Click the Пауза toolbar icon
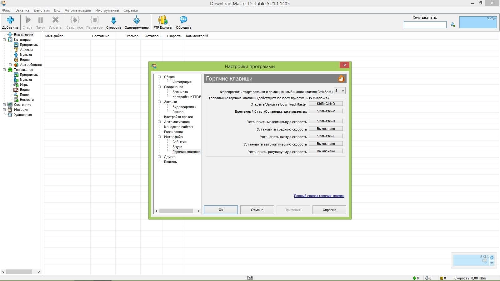Image resolution: width=500 pixels, height=281 pixels. point(40,20)
